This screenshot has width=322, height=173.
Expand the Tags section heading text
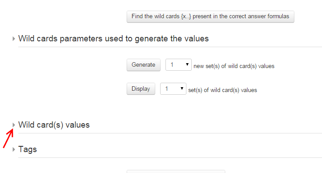click(28, 149)
